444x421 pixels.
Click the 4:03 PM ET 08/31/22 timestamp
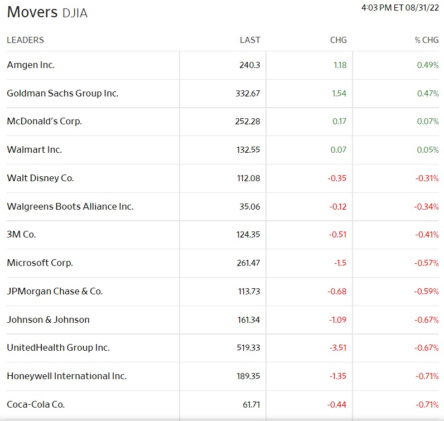400,8
